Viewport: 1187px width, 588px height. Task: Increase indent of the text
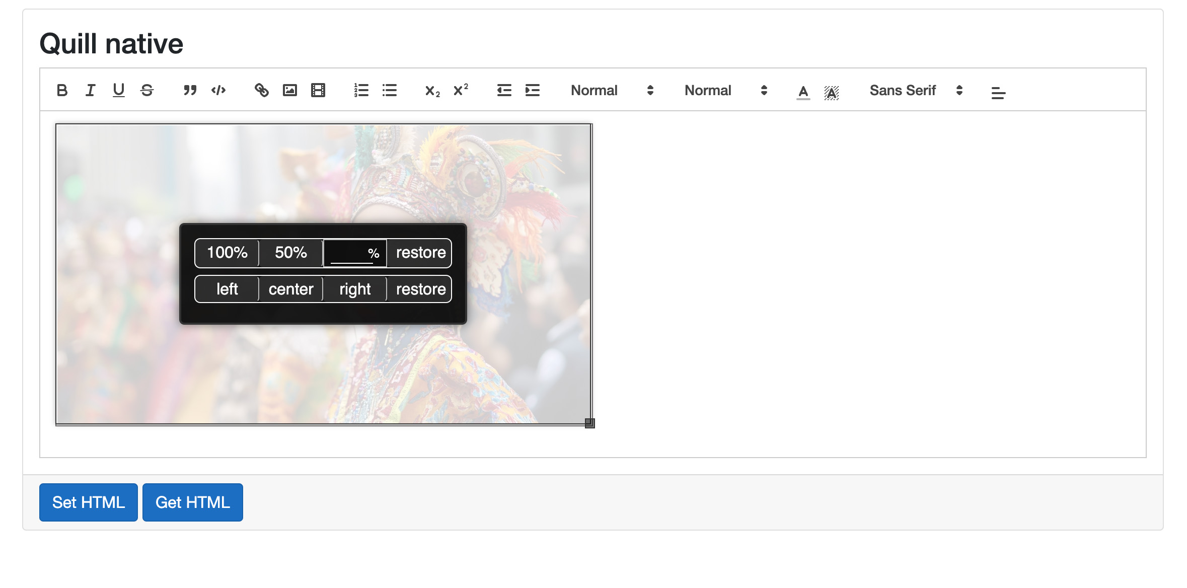tap(532, 90)
